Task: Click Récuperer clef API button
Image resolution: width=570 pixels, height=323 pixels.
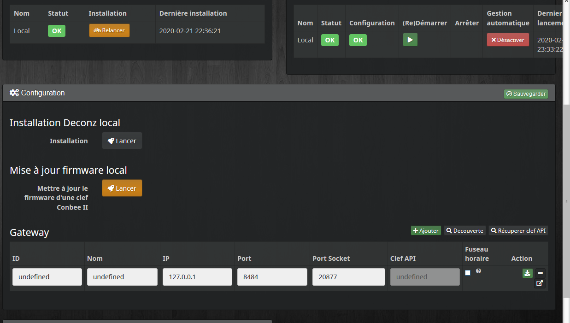Action: tap(518, 230)
